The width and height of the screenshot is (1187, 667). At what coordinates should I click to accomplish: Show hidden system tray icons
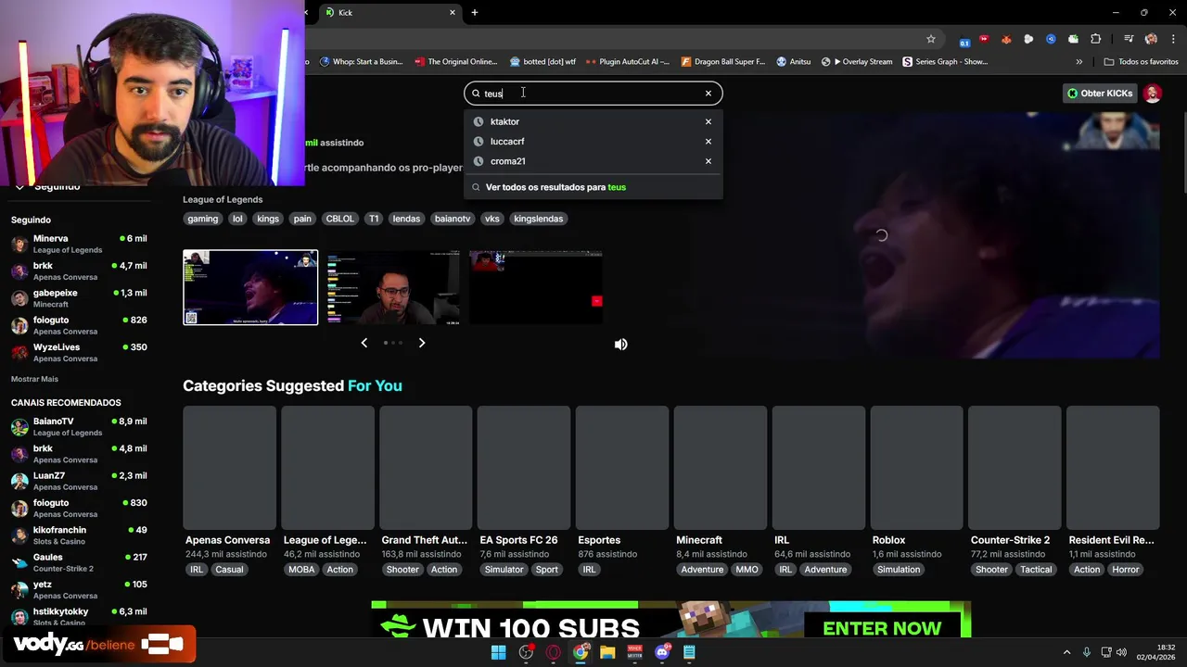click(1066, 652)
